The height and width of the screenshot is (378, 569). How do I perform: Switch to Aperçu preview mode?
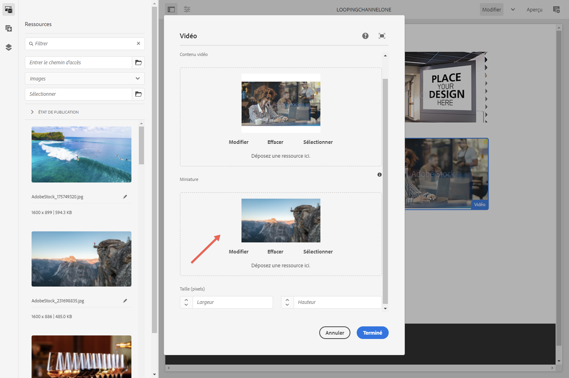(534, 9)
